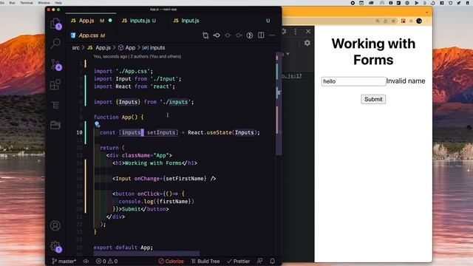Open the DevTools three-dot menu
The height and width of the screenshot is (266, 473).
pyautogui.click(x=296, y=31)
